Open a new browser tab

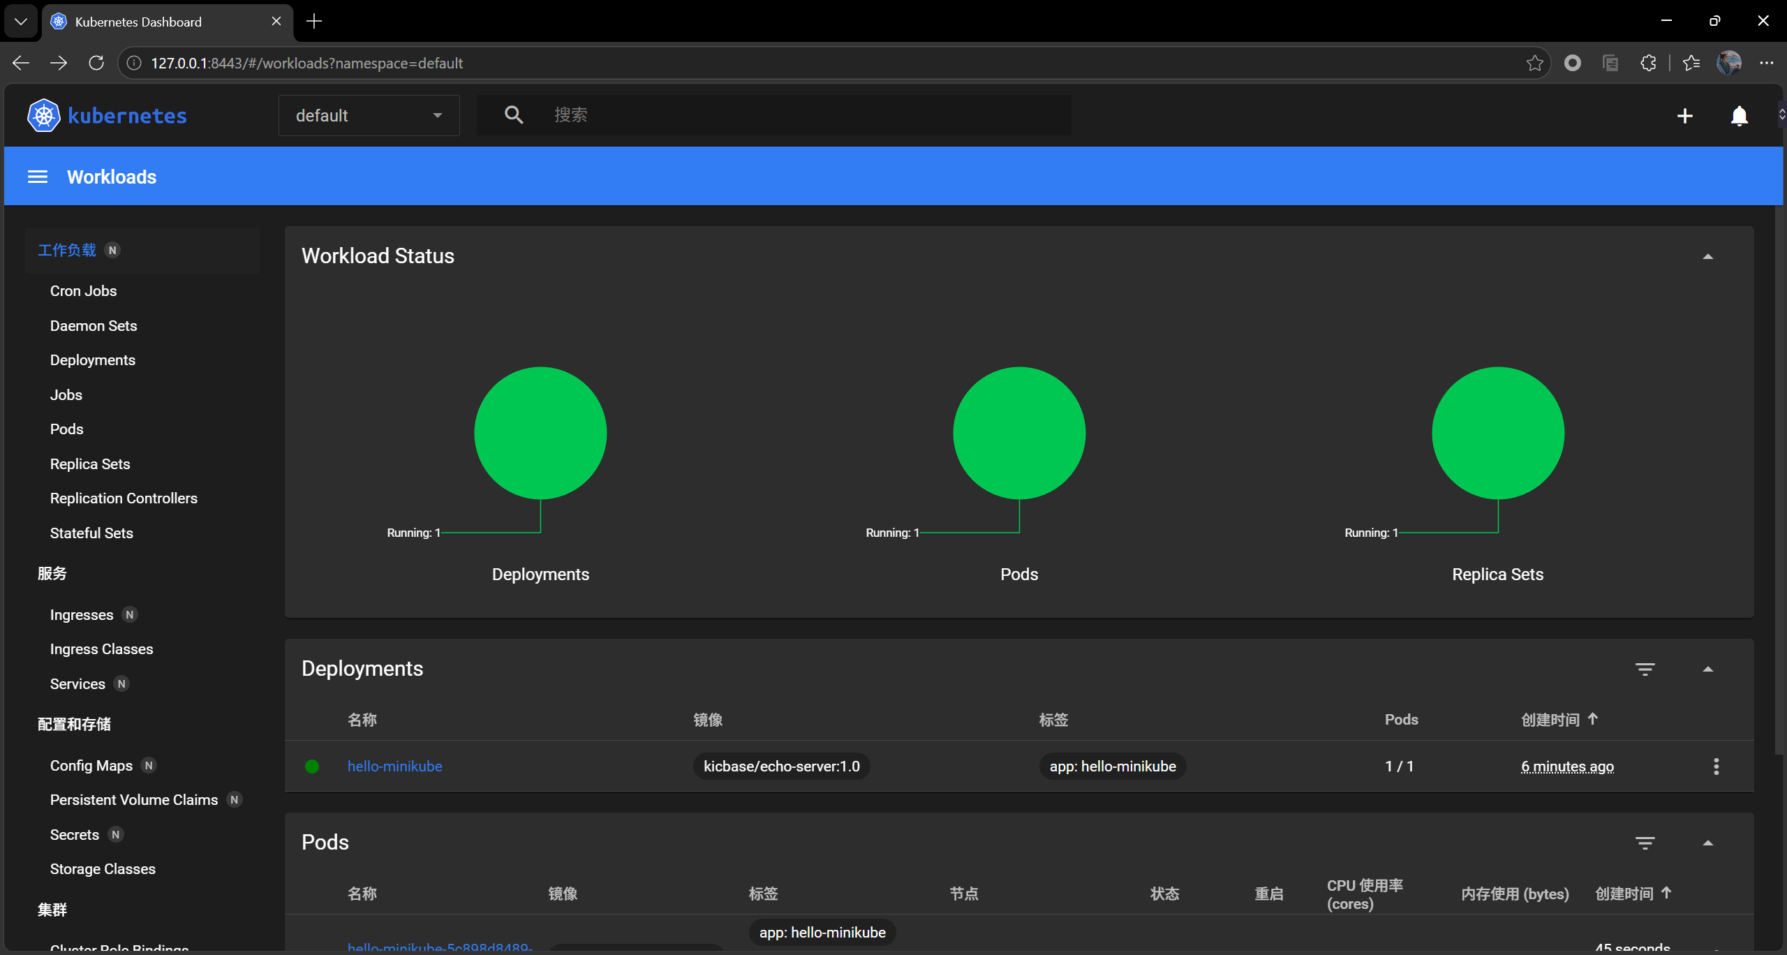[x=314, y=22]
